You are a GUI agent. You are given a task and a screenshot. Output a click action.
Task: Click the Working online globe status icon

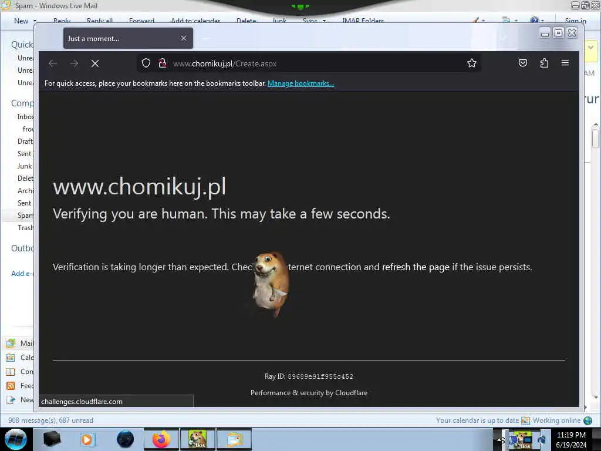pos(588,420)
